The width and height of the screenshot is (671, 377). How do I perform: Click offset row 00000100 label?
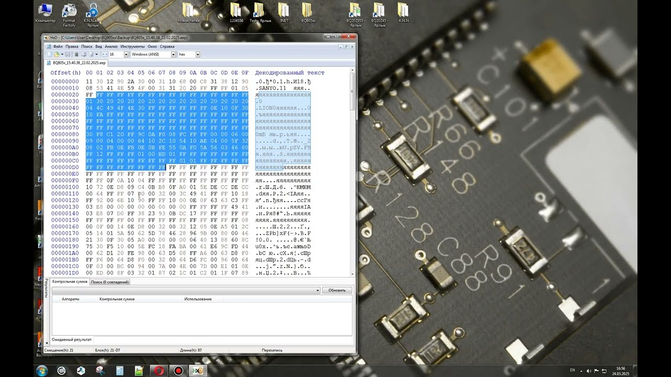pos(64,187)
